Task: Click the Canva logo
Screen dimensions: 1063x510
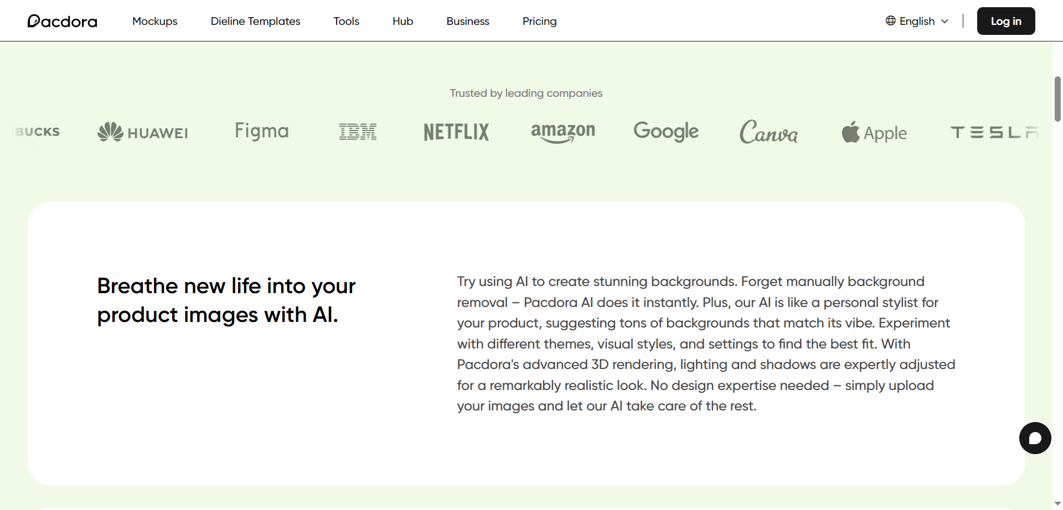Action: 768,132
